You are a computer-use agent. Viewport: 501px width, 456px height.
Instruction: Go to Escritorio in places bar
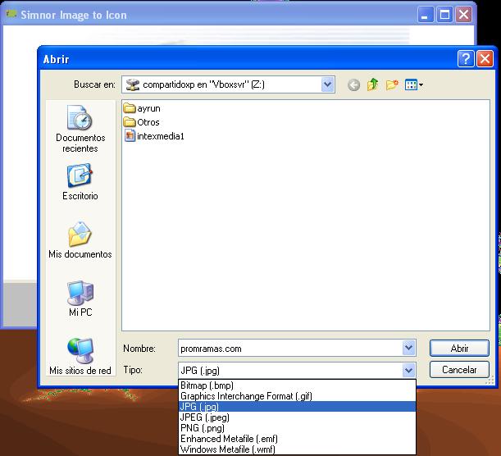tap(80, 182)
